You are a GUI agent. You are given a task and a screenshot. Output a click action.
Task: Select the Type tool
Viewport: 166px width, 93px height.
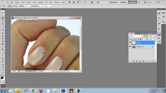3,56
